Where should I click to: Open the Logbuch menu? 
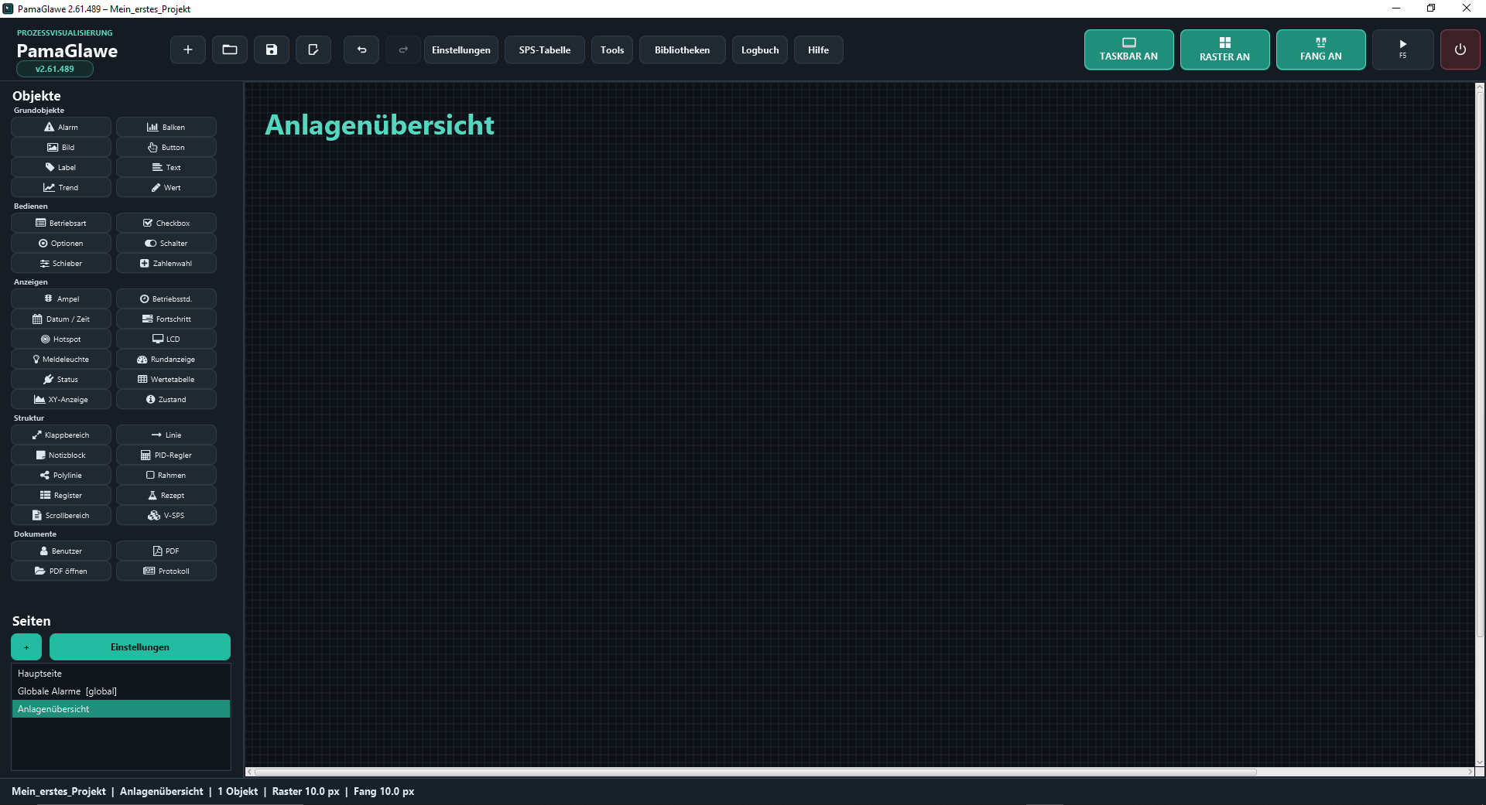click(x=760, y=49)
